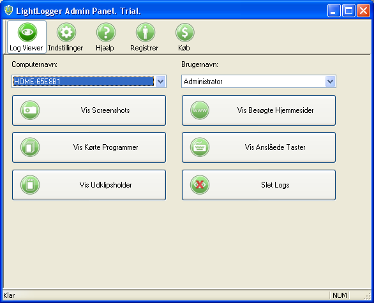Click the Computernavn: label

click(34, 64)
